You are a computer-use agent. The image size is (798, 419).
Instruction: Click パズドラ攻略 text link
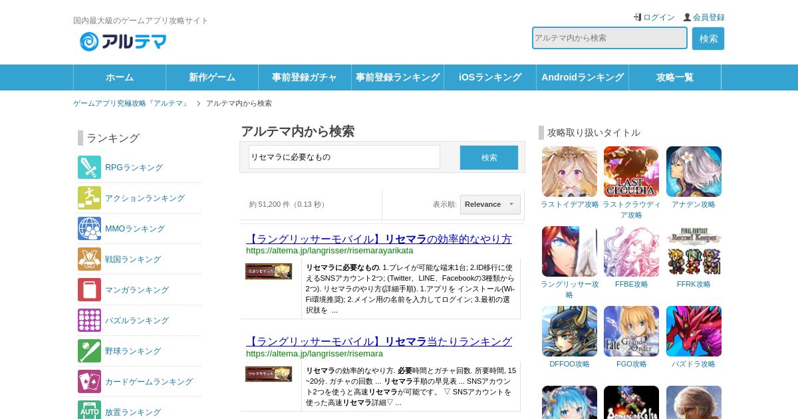pyautogui.click(x=694, y=364)
